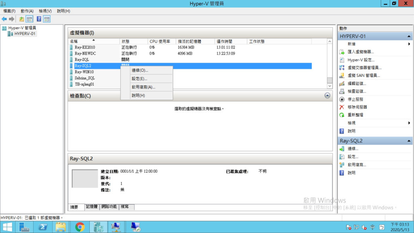Open the 檢視(V) menu

(45, 11)
